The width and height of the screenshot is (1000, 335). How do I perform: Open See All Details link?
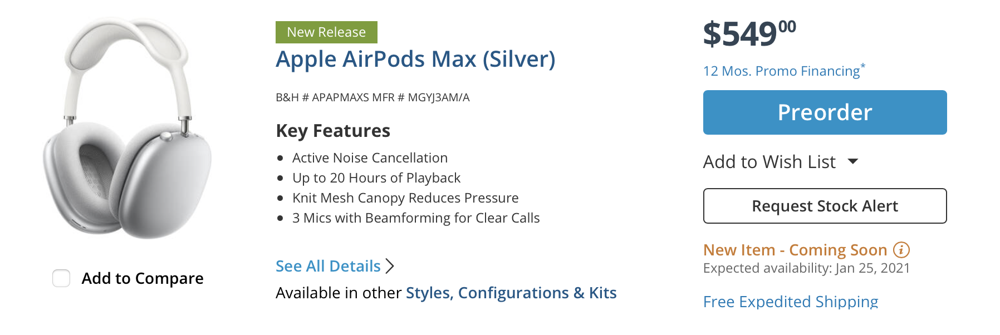328,266
